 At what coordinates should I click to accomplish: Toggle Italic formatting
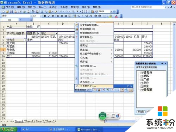click(x=49, y=16)
